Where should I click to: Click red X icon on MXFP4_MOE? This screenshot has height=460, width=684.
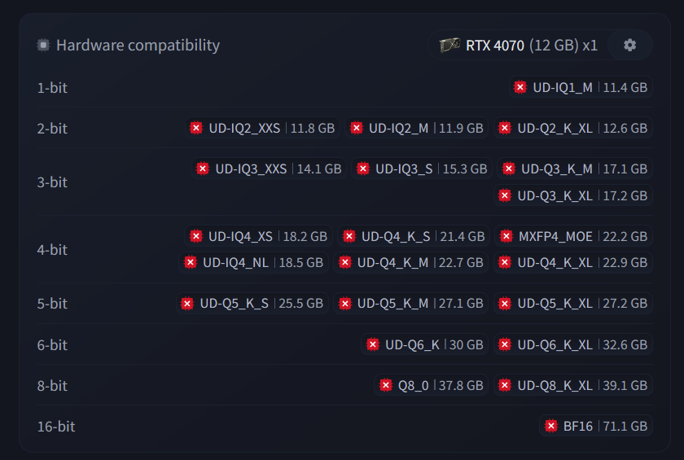pyautogui.click(x=506, y=236)
